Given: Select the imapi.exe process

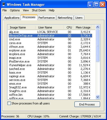Looking at the screenshot, I should [x=50, y=58].
